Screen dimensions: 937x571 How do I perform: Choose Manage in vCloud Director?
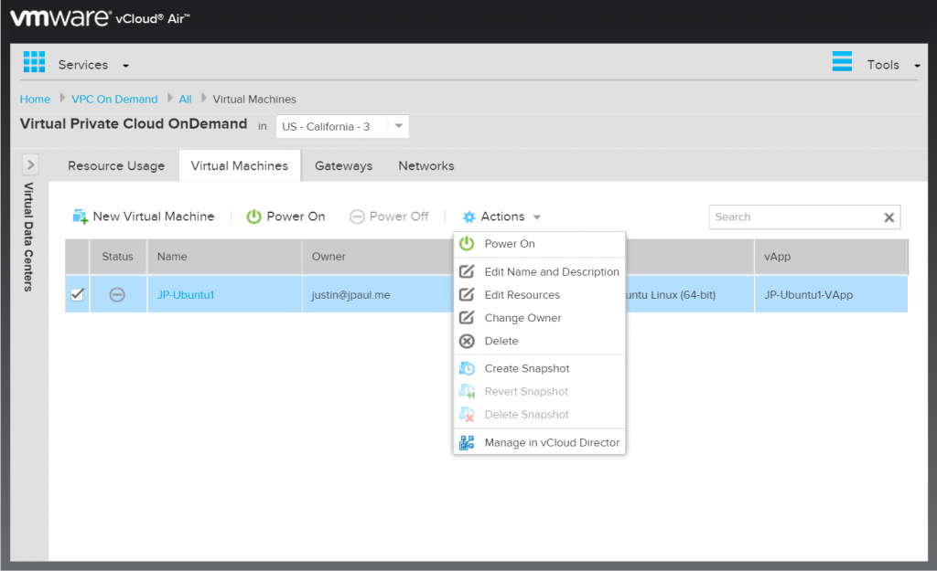tap(540, 443)
